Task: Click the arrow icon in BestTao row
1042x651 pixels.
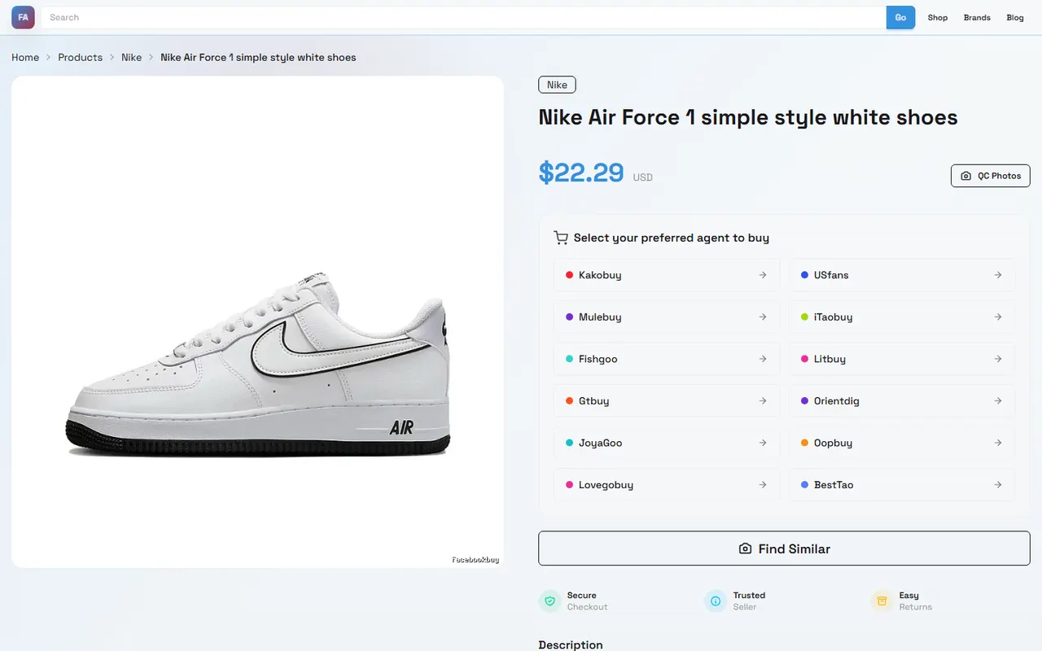Action: [998, 484]
